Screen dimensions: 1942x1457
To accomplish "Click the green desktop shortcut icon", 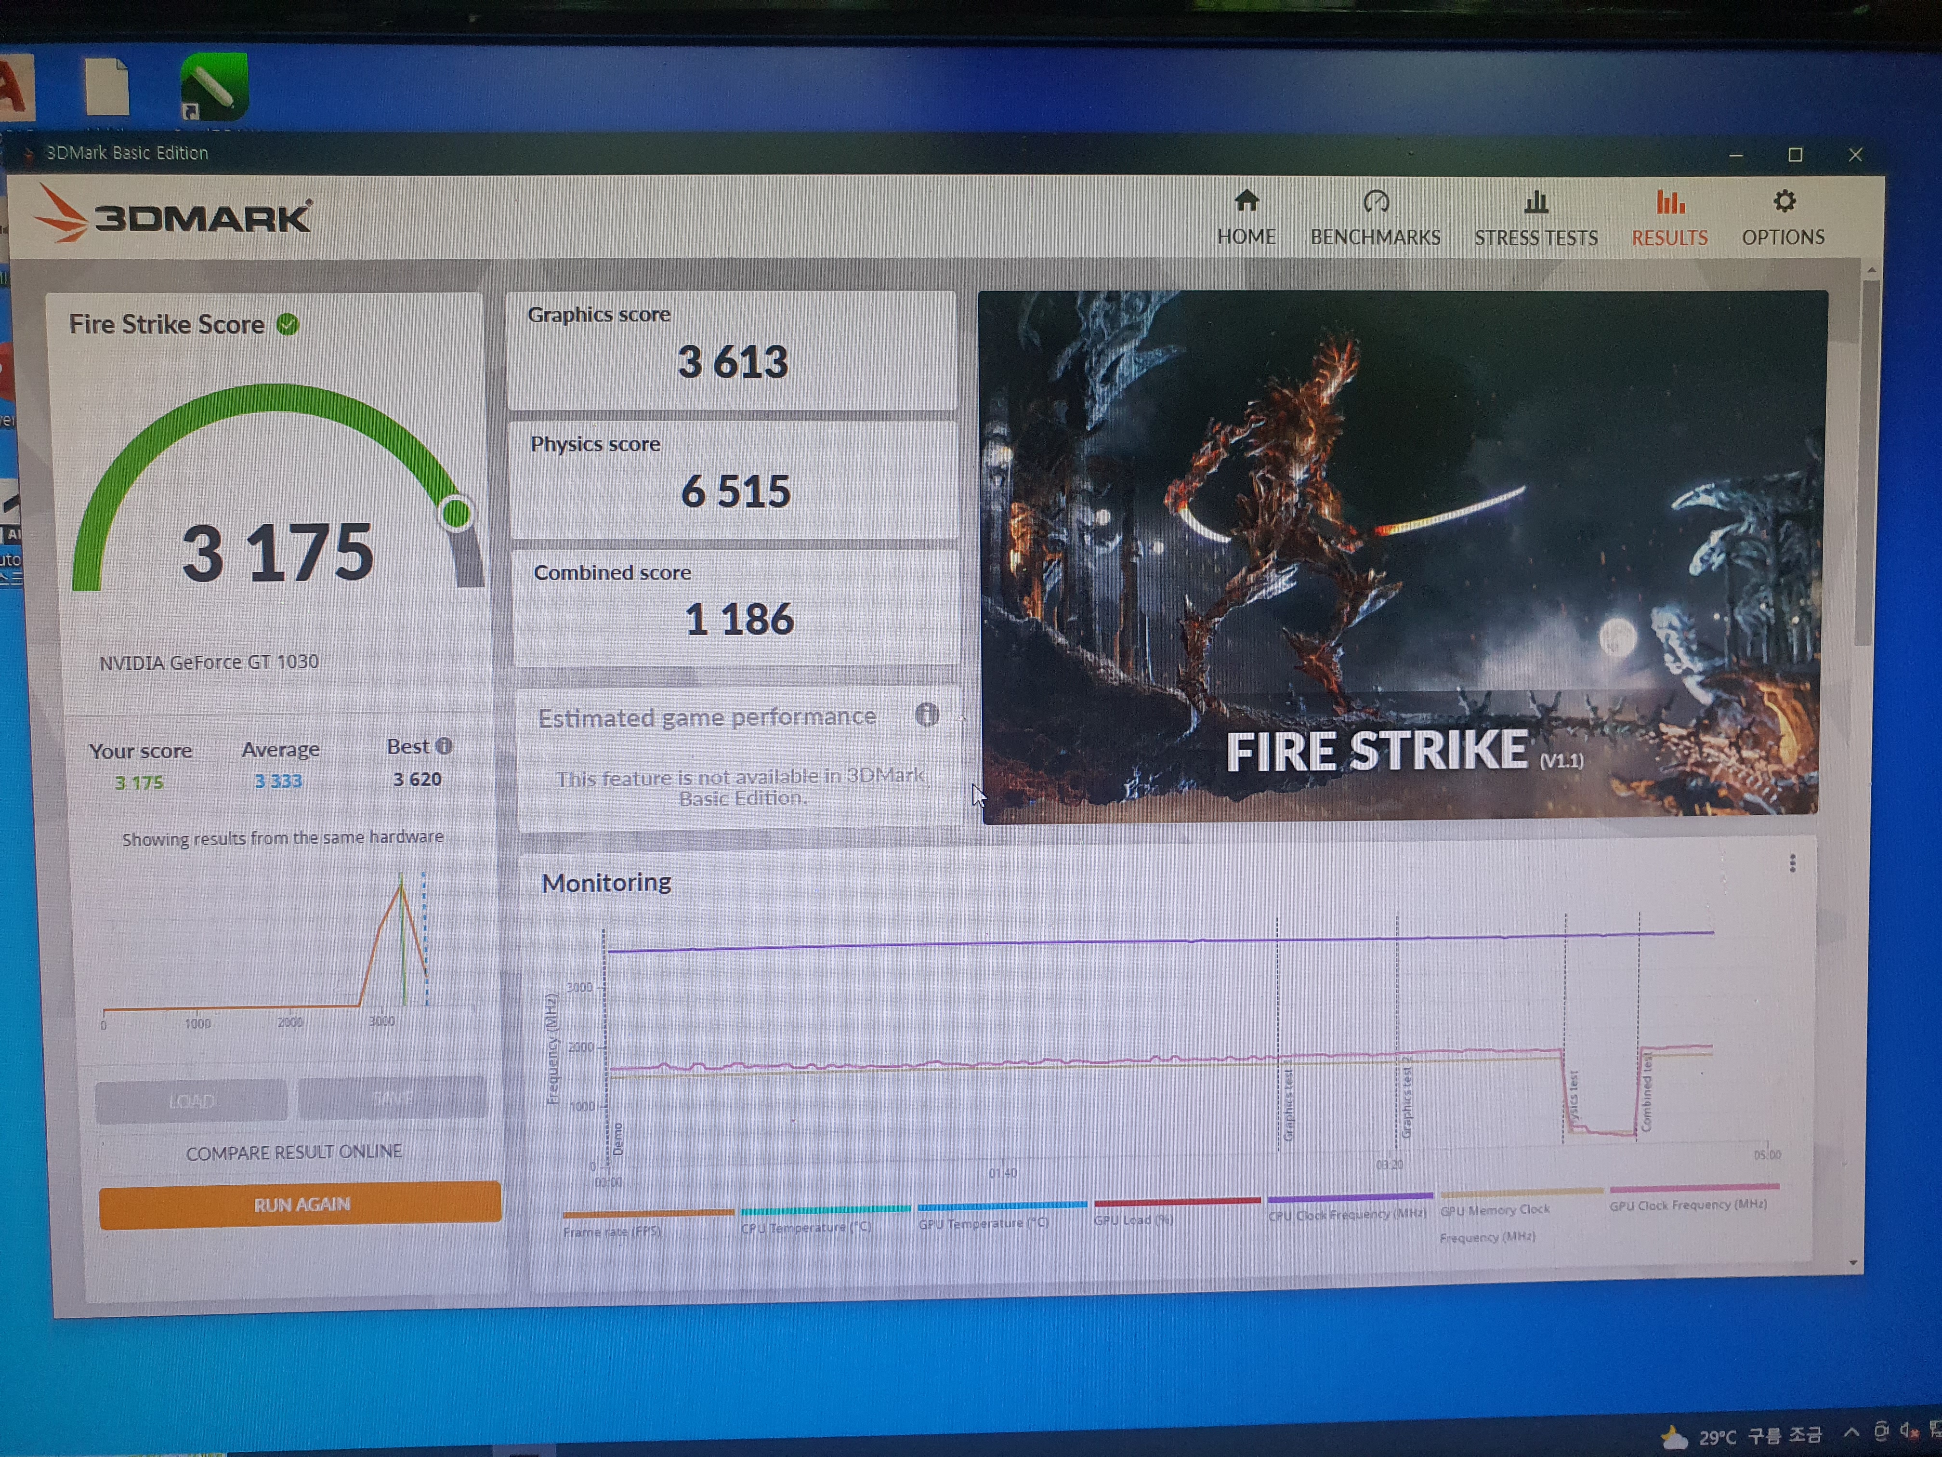I will pyautogui.click(x=214, y=86).
